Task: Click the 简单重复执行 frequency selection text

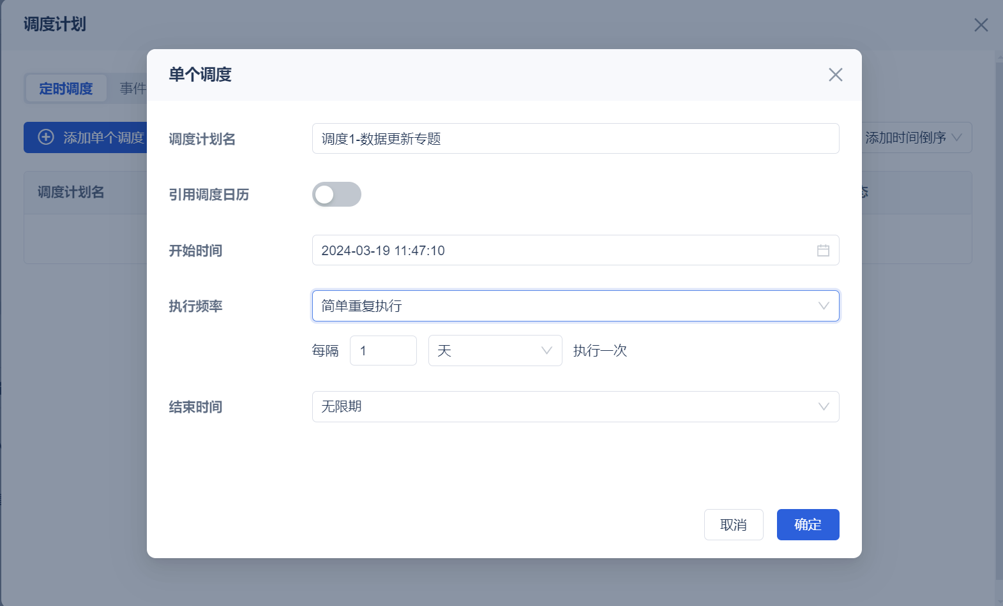Action: tap(362, 306)
